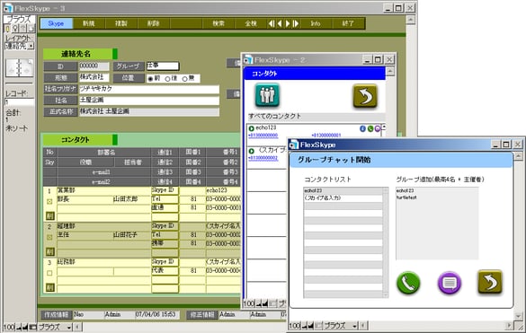Click the back arrow icon in FlexSkype - 2
The width and height of the screenshot is (526, 333).
(x=365, y=96)
